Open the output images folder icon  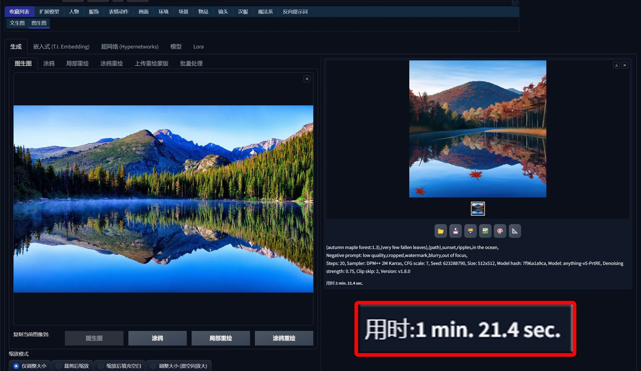[x=441, y=231]
